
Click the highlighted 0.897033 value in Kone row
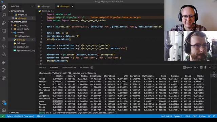tap(57, 101)
